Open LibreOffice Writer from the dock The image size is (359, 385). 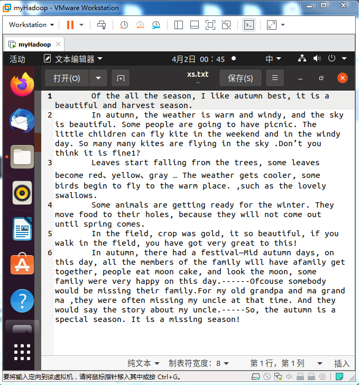tap(22, 229)
